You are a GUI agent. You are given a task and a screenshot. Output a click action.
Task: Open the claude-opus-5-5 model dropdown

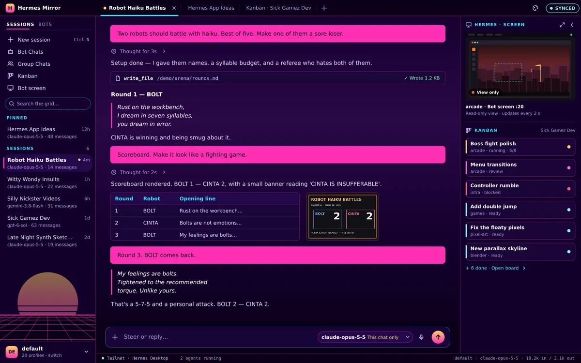click(x=365, y=337)
